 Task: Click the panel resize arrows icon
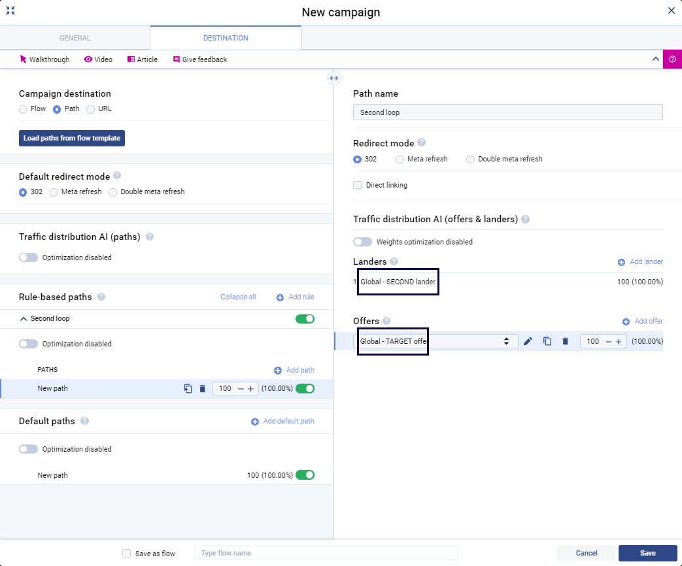334,78
